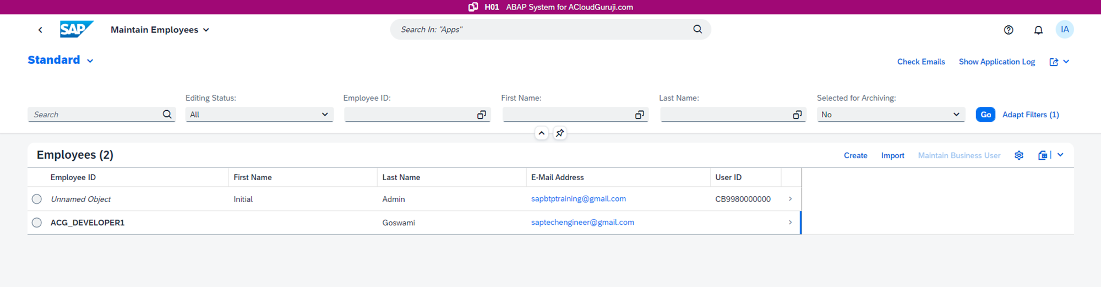The height and width of the screenshot is (287, 1101).
Task: Open table settings gear icon
Action: (1018, 155)
